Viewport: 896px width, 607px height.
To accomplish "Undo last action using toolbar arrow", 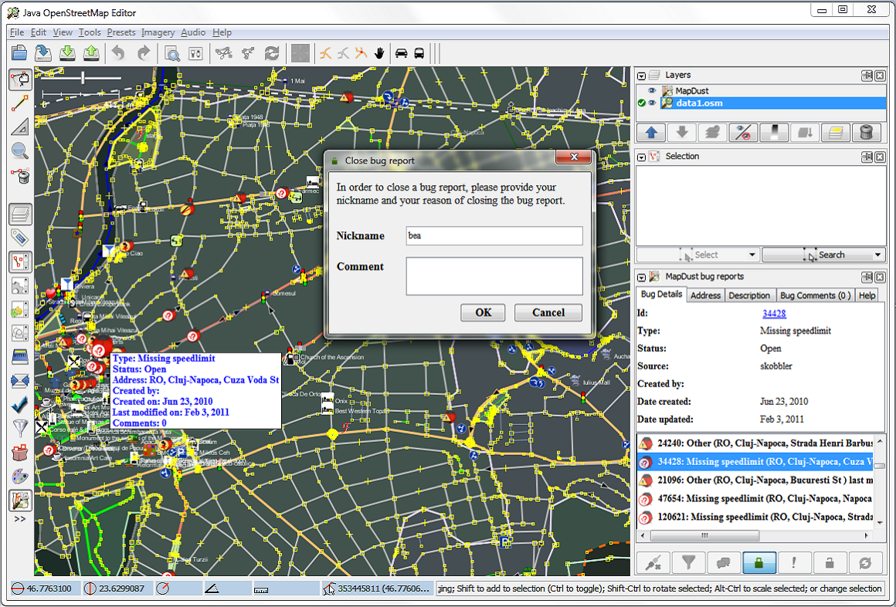I will pos(118,53).
